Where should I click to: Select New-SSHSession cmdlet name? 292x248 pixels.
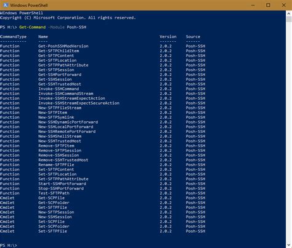point(55,217)
